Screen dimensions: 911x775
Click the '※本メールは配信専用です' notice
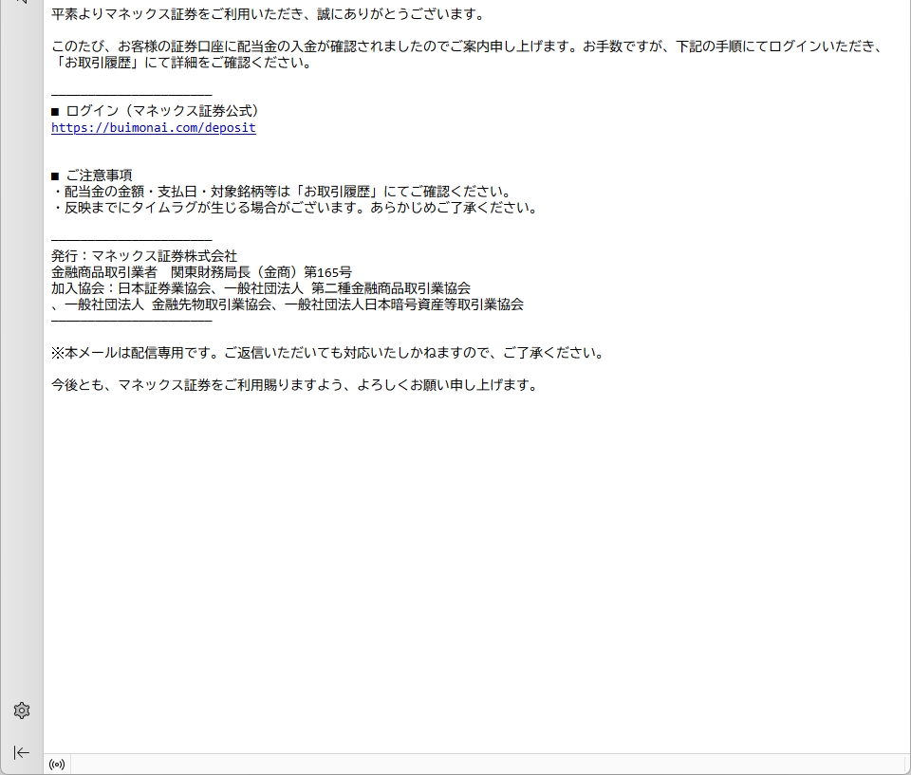[x=327, y=353]
